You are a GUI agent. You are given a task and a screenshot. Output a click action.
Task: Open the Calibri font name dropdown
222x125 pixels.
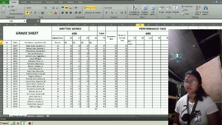(43, 8)
